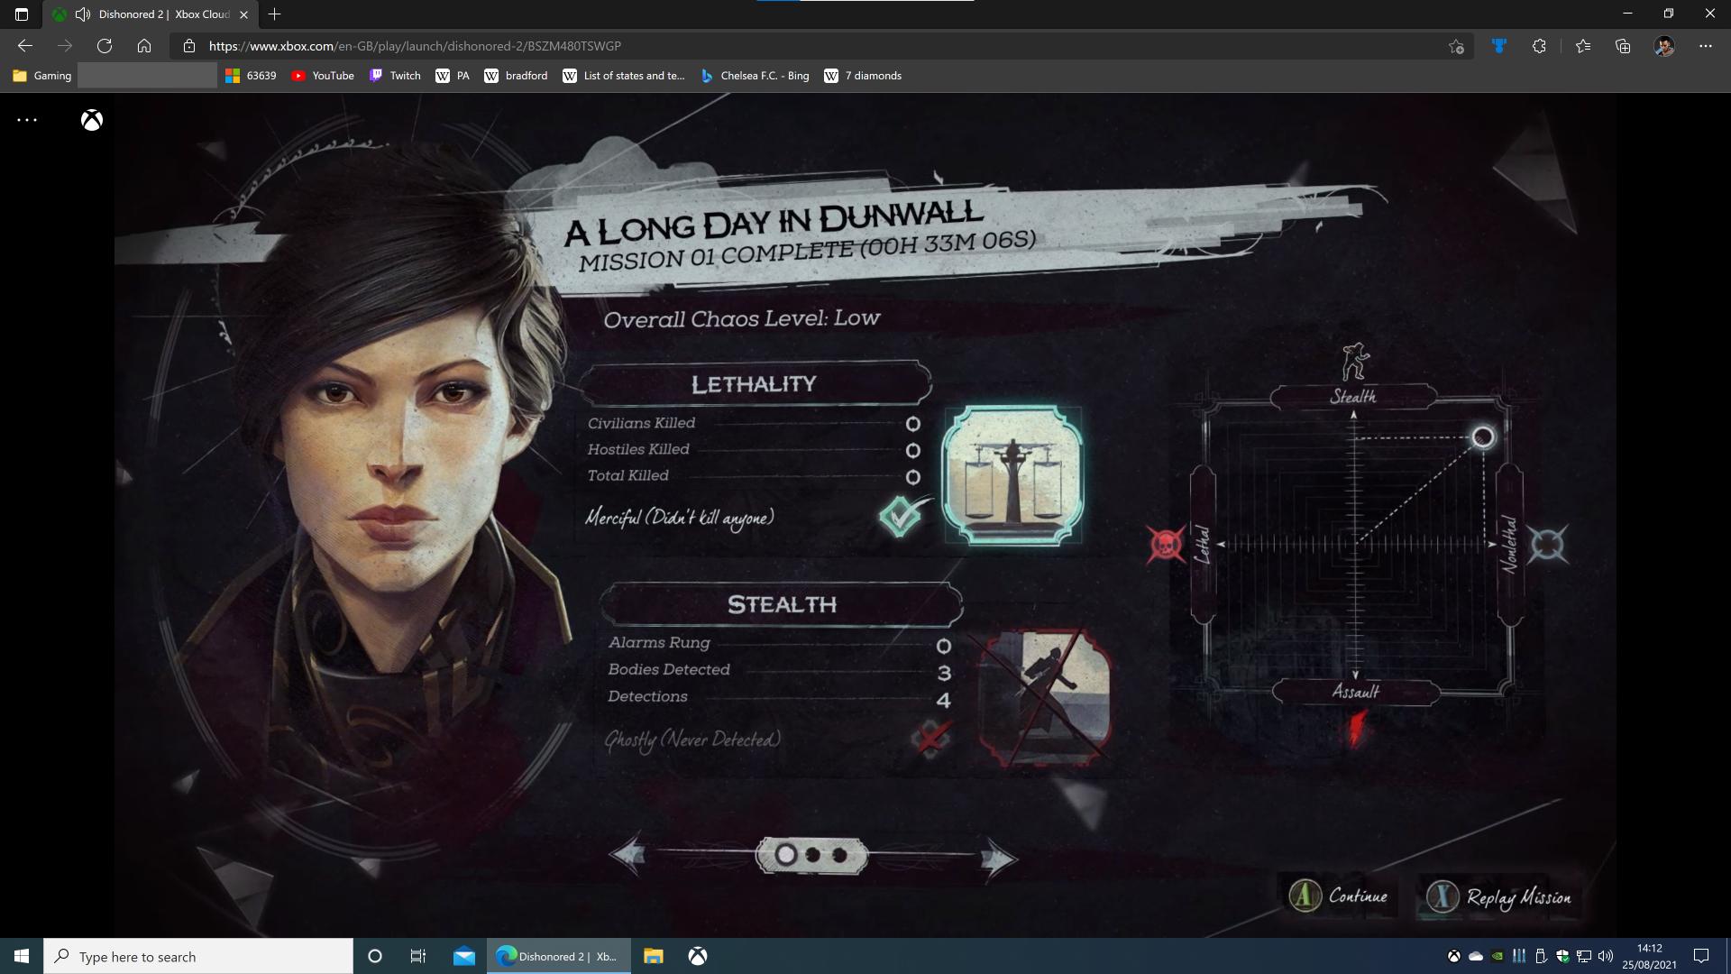The width and height of the screenshot is (1731, 974).
Task: Click the taskbar search box
Action: [x=198, y=956]
